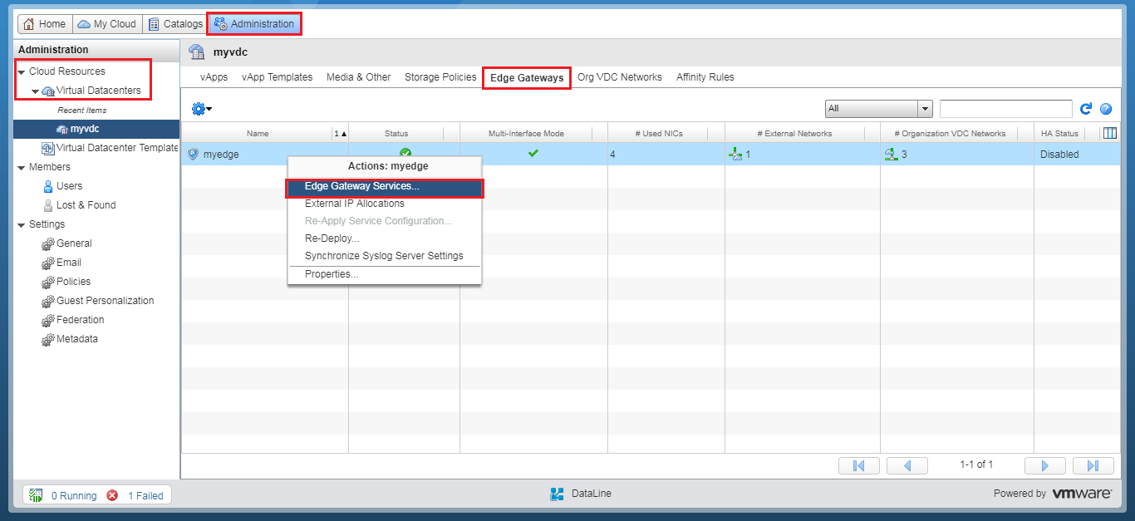Open the gear Actions menu above the grid

(198, 109)
